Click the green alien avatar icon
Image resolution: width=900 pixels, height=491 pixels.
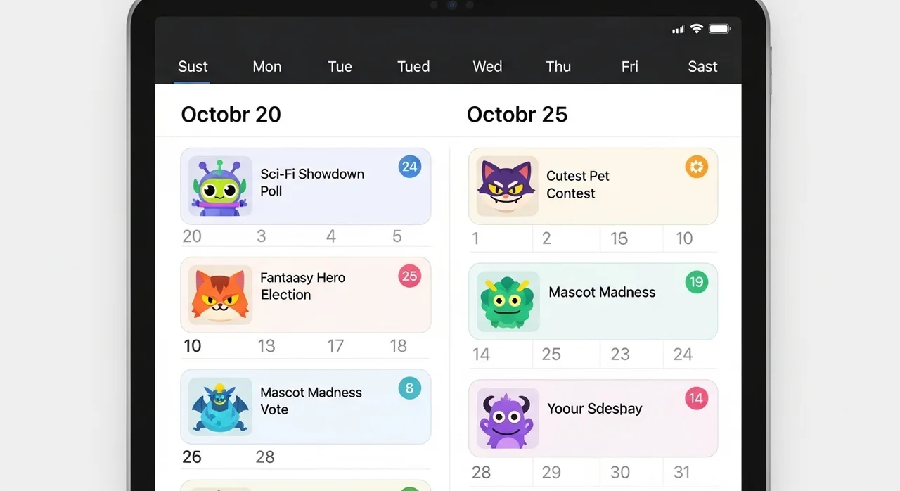click(x=220, y=187)
